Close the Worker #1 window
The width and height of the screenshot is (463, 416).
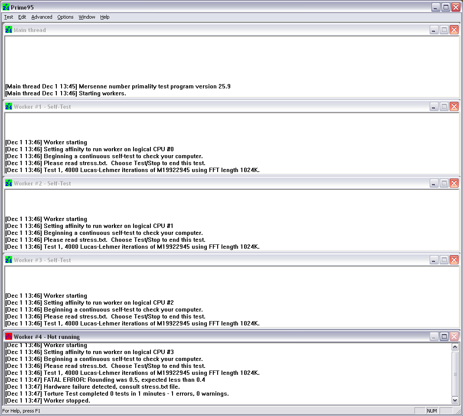coord(454,107)
